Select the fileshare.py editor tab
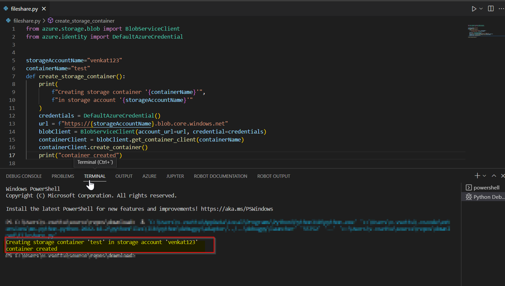This screenshot has width=505, height=286. click(25, 9)
